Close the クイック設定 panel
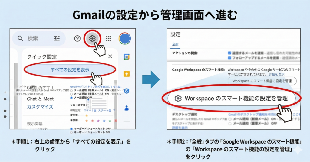The width and height of the screenshot is (310, 162). pyautogui.click(x=110, y=57)
